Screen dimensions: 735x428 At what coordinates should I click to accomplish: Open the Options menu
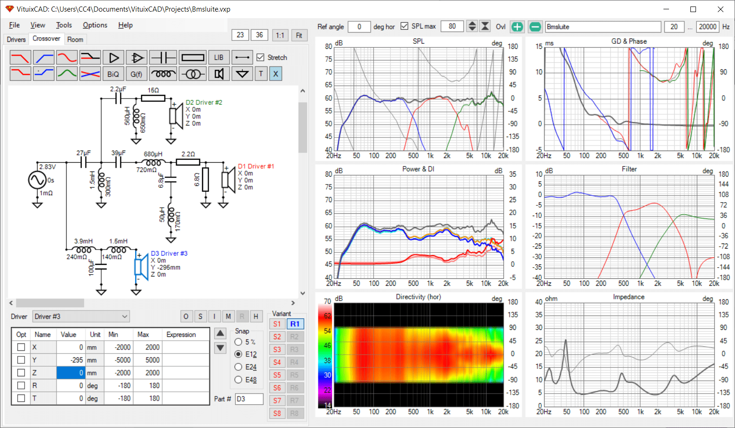pyautogui.click(x=95, y=25)
